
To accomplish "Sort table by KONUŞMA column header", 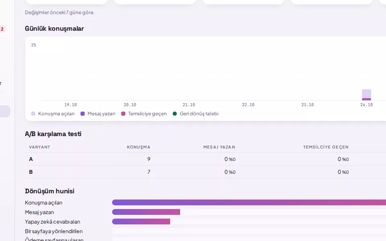I will pyautogui.click(x=139, y=147).
